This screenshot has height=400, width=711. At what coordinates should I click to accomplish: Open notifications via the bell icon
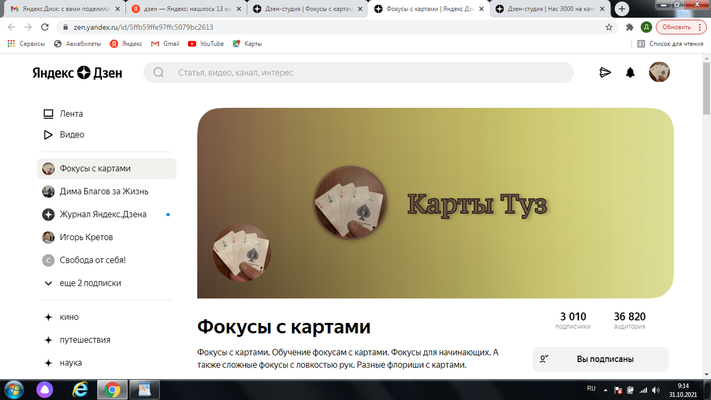point(630,72)
